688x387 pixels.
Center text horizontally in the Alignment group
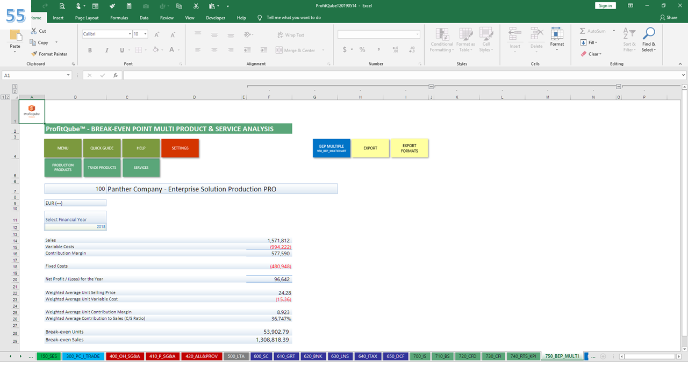point(214,50)
